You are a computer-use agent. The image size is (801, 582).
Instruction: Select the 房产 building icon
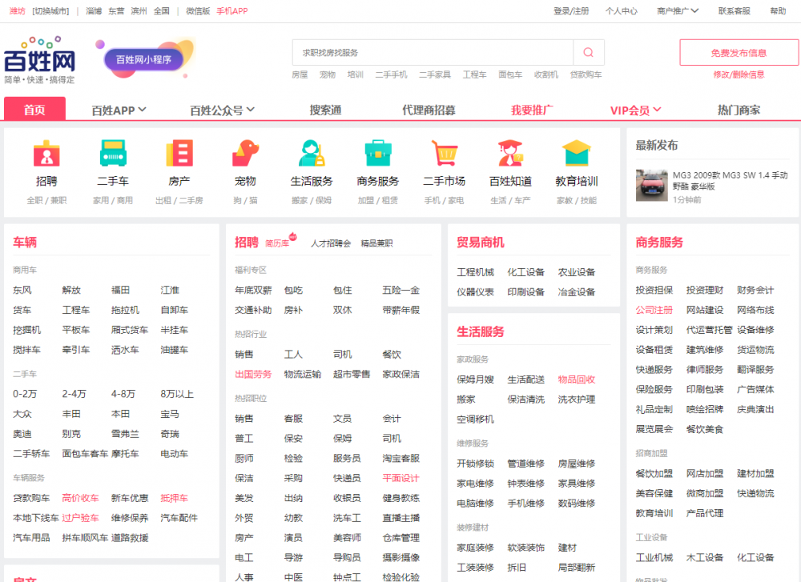click(x=179, y=153)
